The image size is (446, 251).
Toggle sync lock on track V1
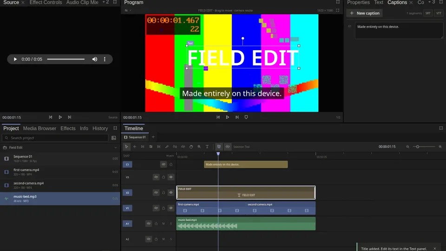[156, 208]
